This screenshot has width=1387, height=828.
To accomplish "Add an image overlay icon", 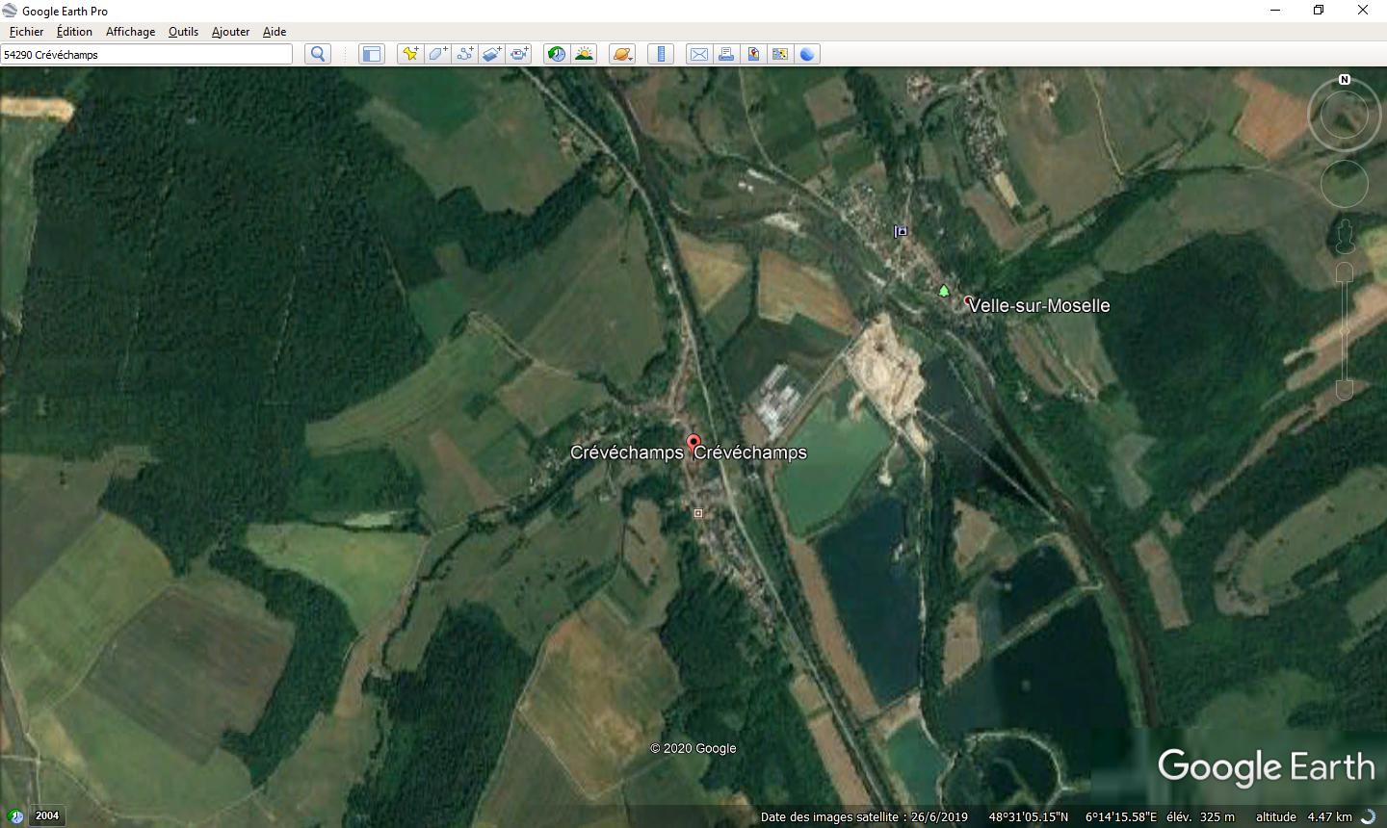I will (491, 54).
